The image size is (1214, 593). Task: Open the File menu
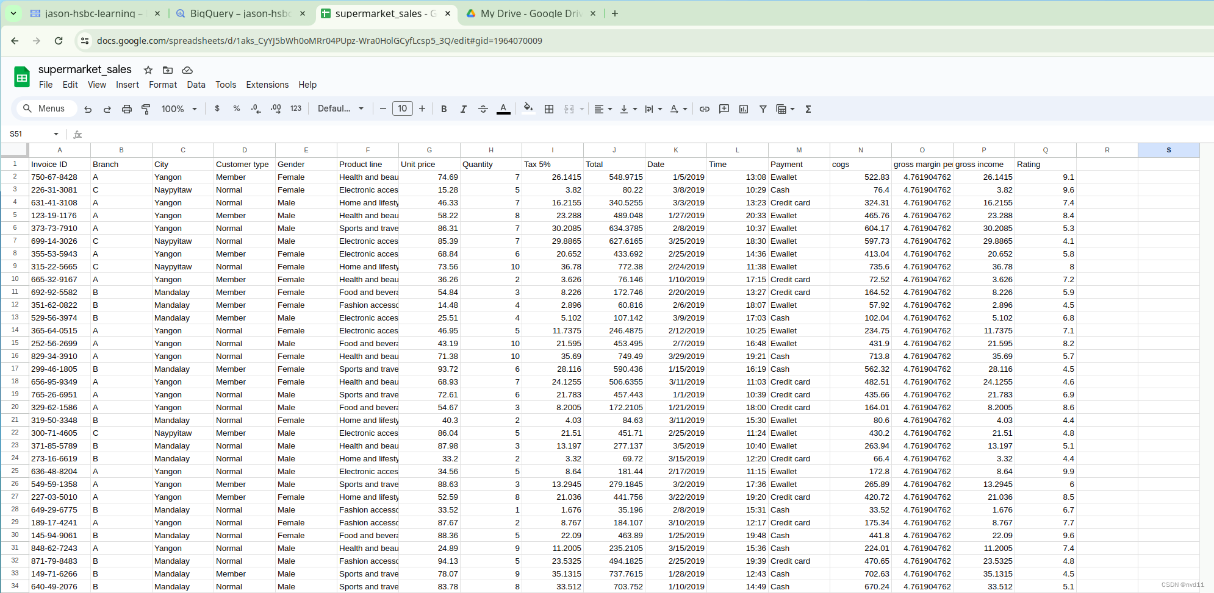pos(46,85)
